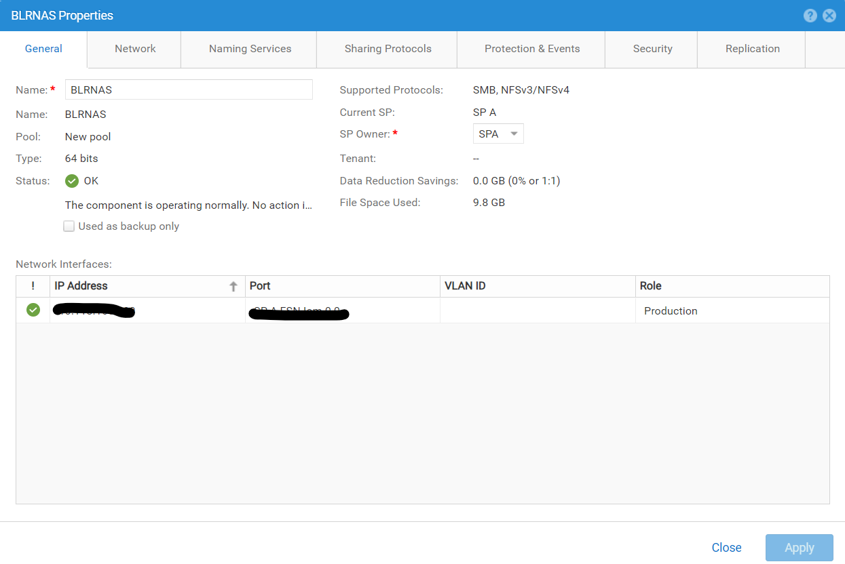Open the Replication tab

coord(752,49)
